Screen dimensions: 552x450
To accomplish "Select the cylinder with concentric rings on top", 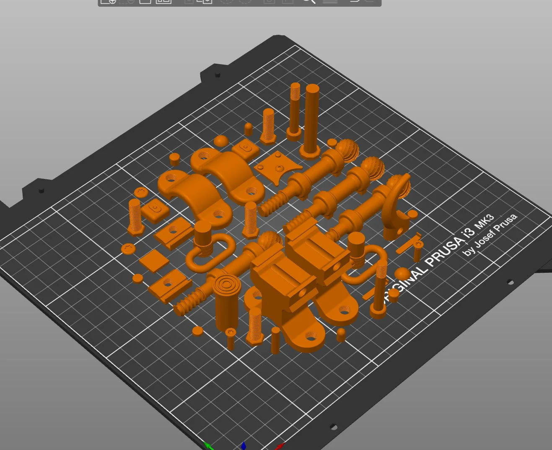I will point(226,303).
